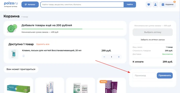Increase quantity with the plus button
Image resolution: width=180 pixels, height=93 pixels.
(119, 57)
